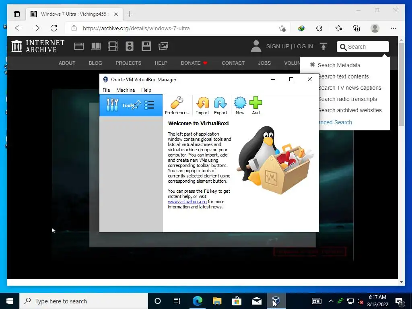Open the BLOG nav item
This screenshot has height=309, width=412.
[x=95, y=63]
